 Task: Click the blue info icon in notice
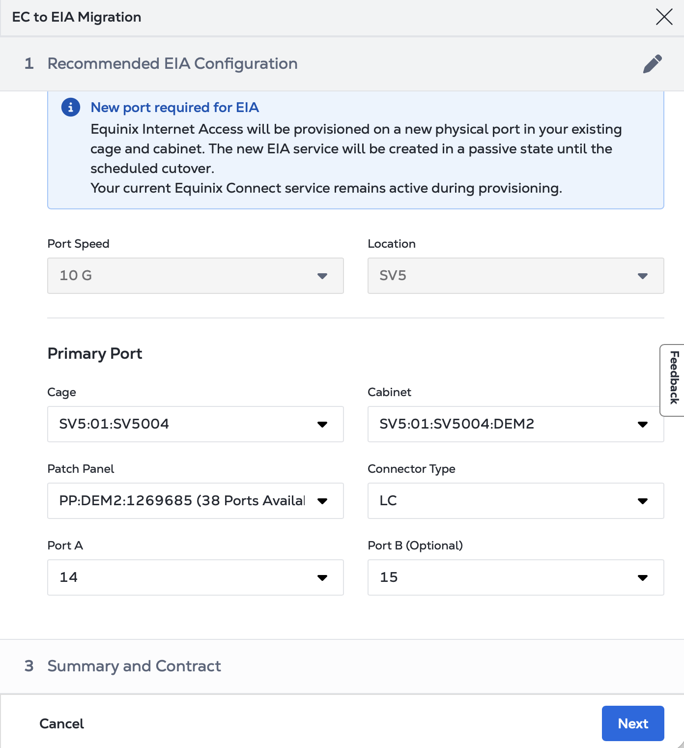coord(71,107)
